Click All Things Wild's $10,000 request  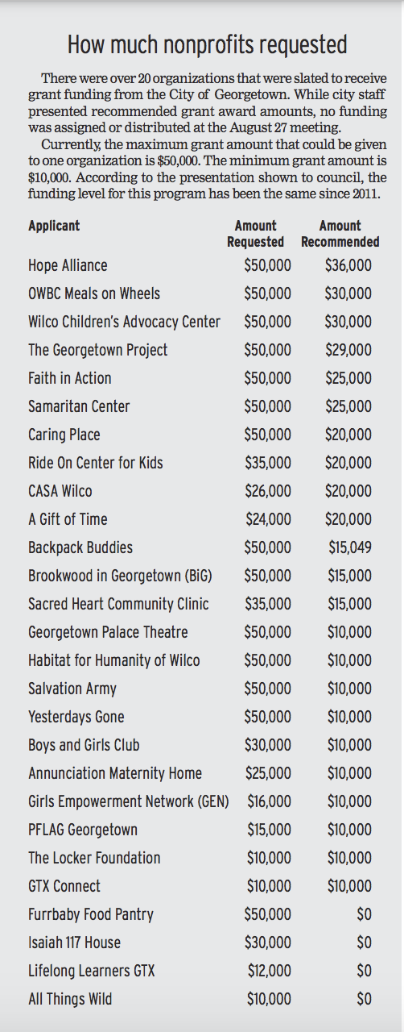click(270, 999)
